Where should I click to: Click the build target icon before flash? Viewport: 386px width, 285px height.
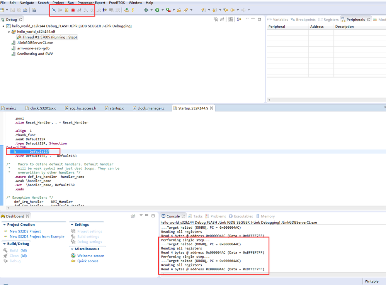click(126, 10)
